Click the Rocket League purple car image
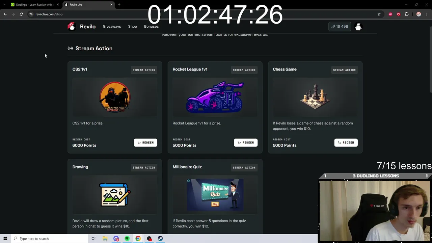Screen dimensions: 432x243 click(x=215, y=97)
